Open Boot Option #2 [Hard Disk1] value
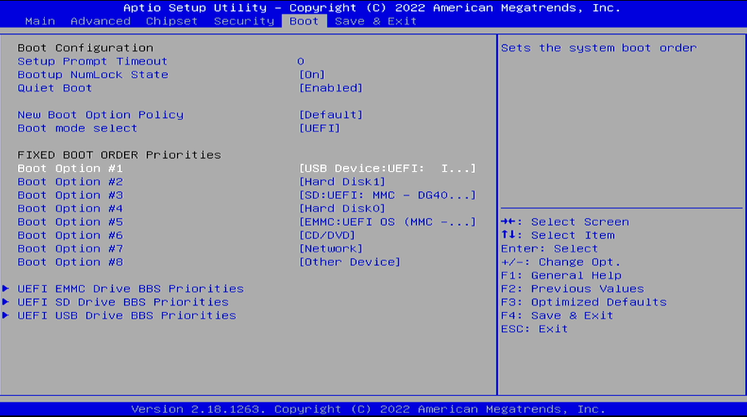This screenshot has width=747, height=417. click(x=342, y=182)
